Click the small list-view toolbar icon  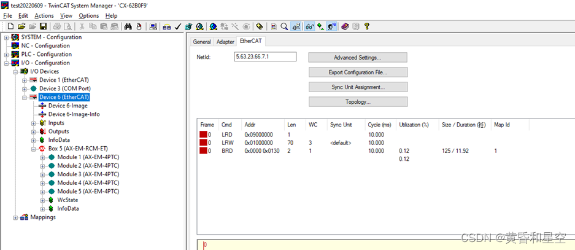tap(274, 26)
